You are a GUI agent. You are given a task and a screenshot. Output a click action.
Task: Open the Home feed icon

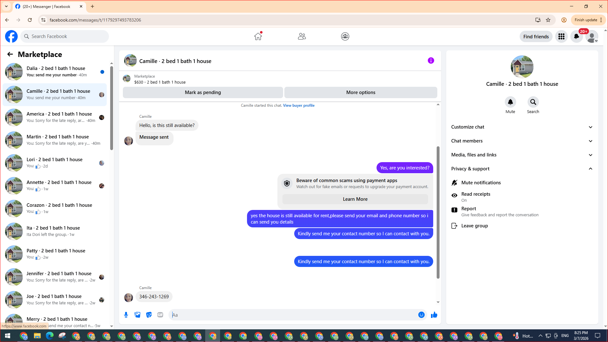(x=258, y=36)
